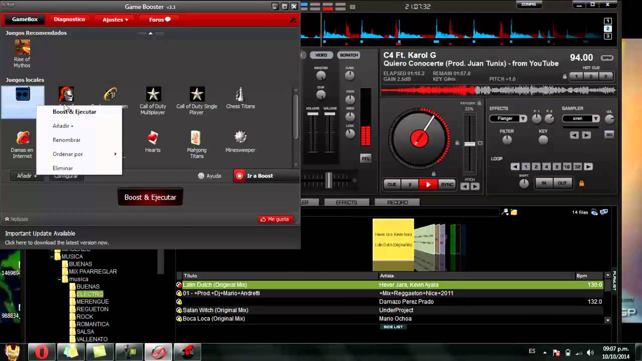Switch to the GameBox tab
Screen dimensions: 642x361
pos(25,20)
